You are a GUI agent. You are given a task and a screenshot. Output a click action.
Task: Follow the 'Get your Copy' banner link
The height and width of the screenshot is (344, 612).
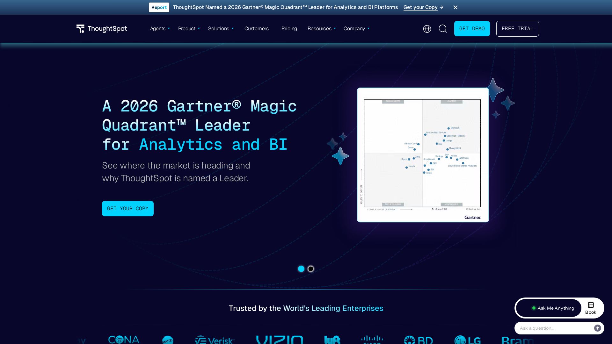click(423, 7)
